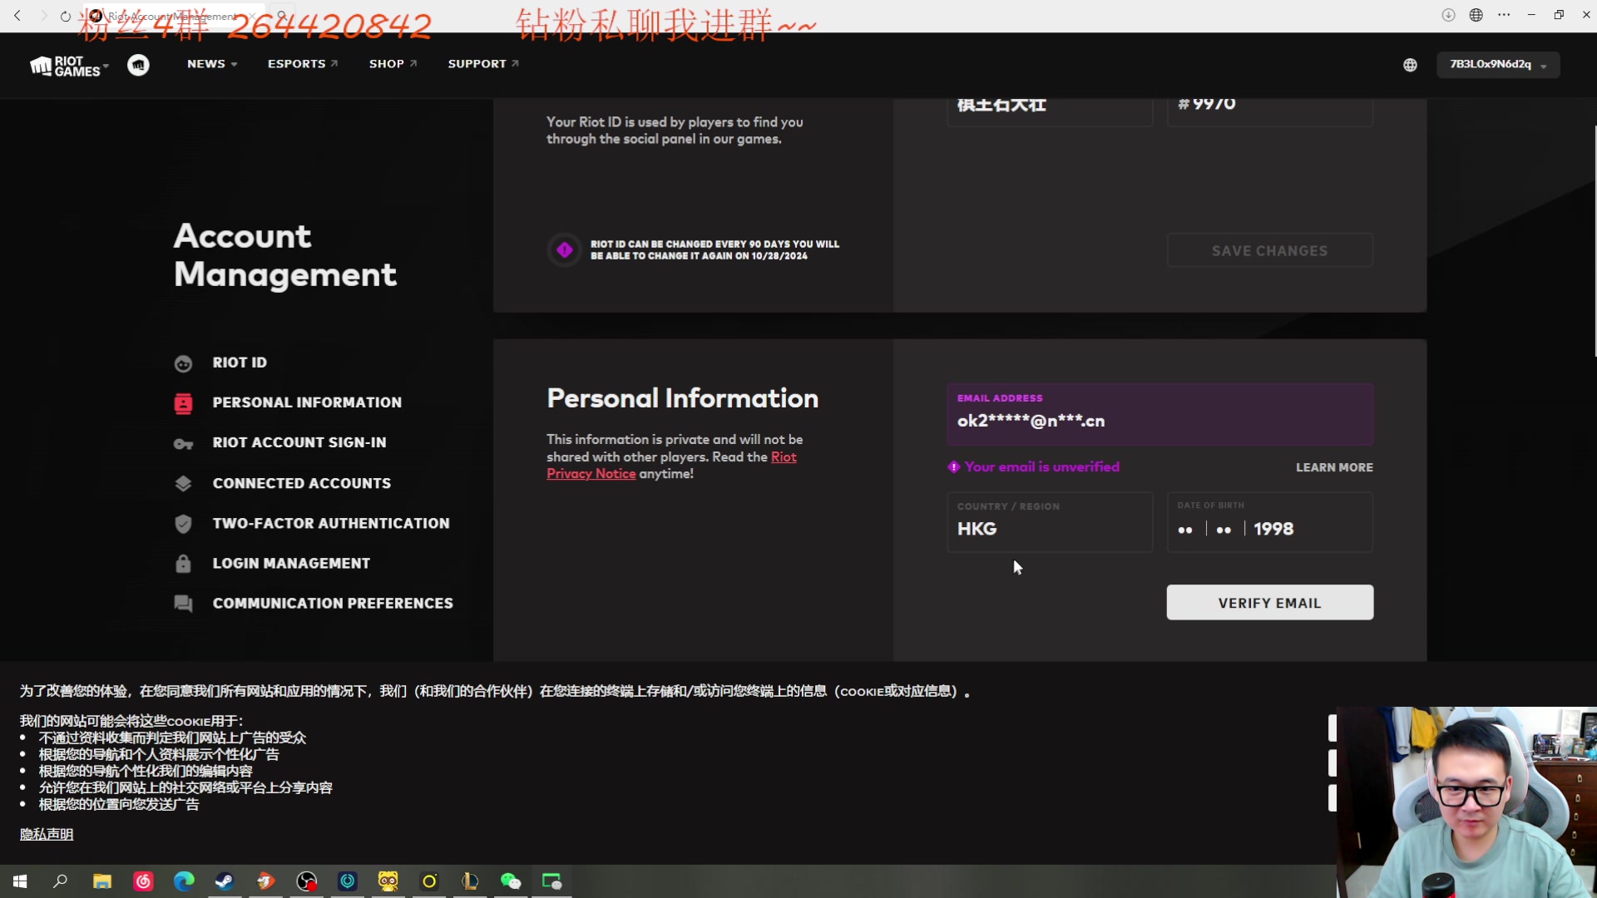Click the page vertical scrollbar
This screenshot has width=1597, height=898.
(1595, 241)
